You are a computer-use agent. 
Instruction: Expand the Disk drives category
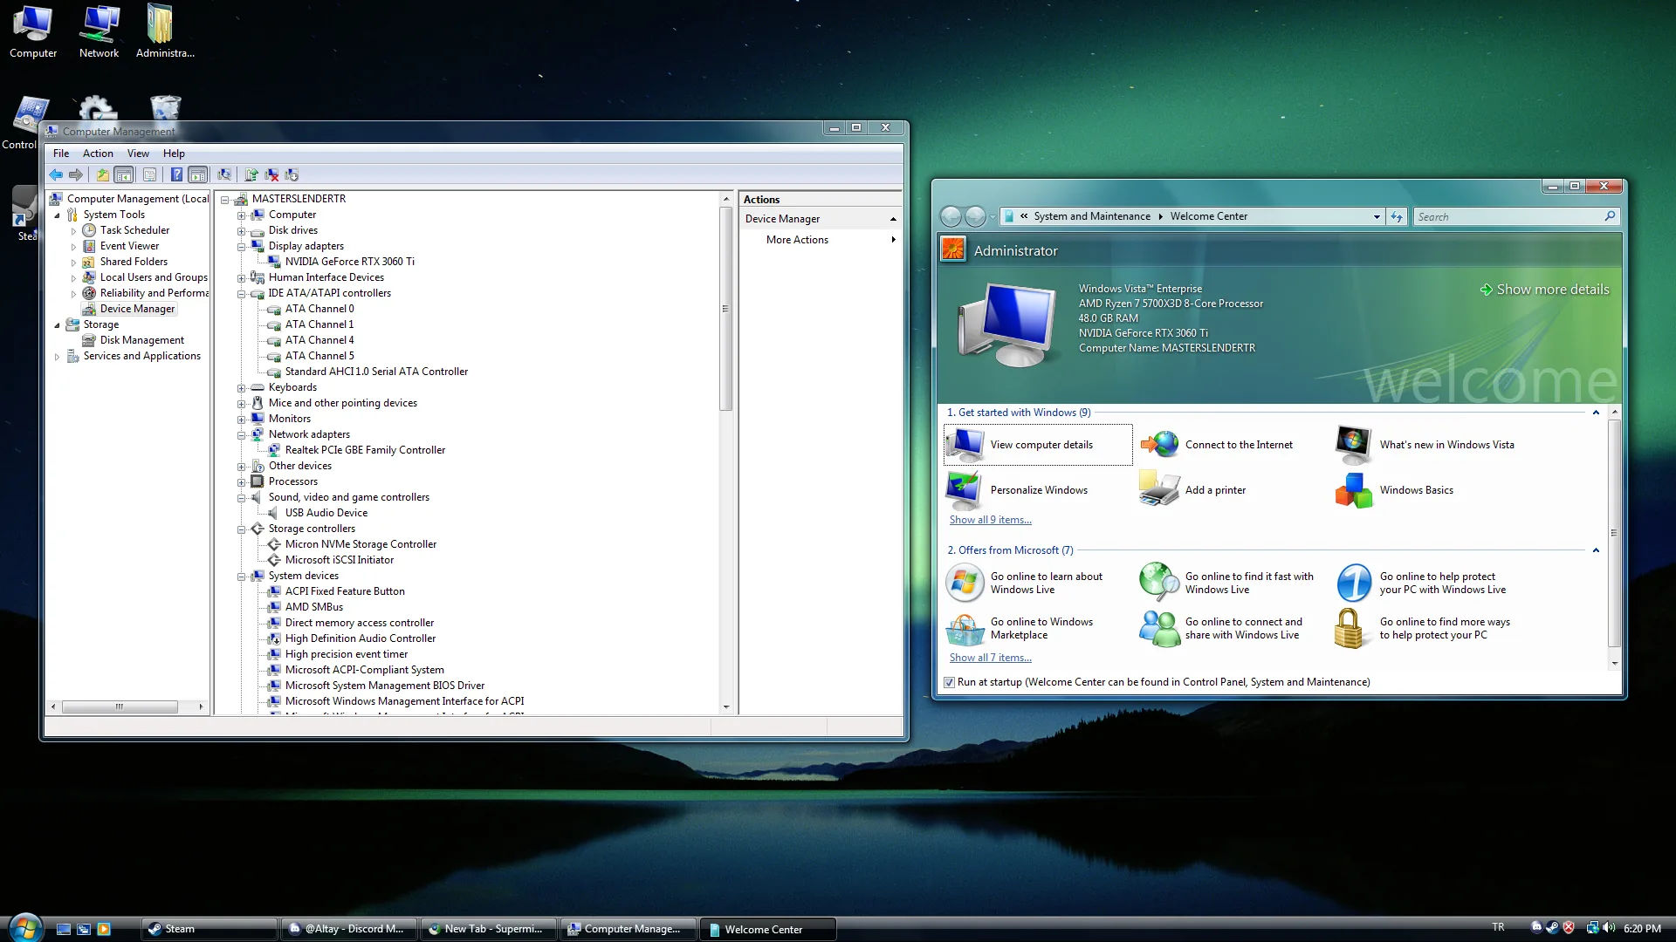click(x=241, y=230)
